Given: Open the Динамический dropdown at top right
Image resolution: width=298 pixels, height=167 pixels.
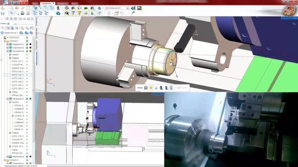Looking at the screenshot, I should (x=289, y=18).
